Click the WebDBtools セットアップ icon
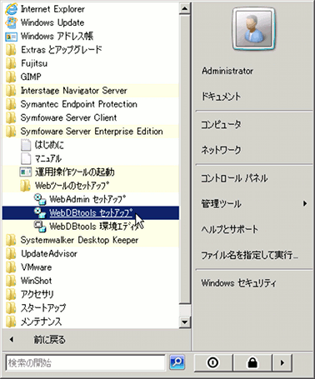Screen dimensions: 315x379 point(40,212)
